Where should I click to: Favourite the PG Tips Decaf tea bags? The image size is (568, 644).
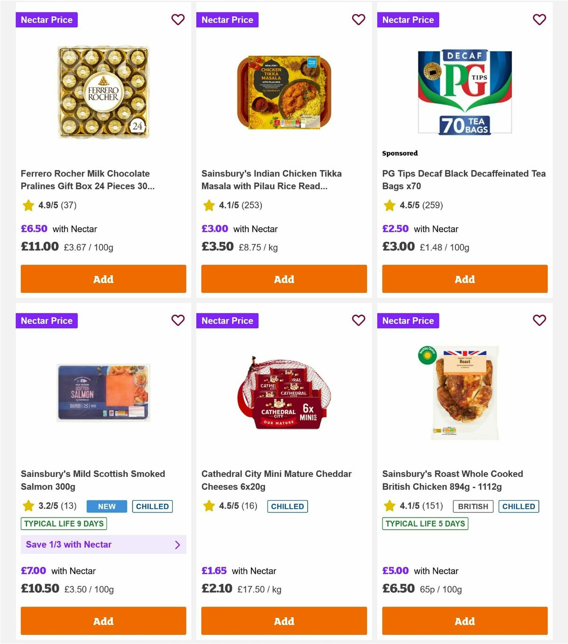pos(539,20)
